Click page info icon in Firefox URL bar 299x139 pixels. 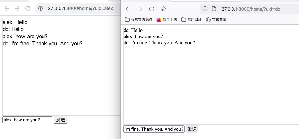tap(213, 9)
